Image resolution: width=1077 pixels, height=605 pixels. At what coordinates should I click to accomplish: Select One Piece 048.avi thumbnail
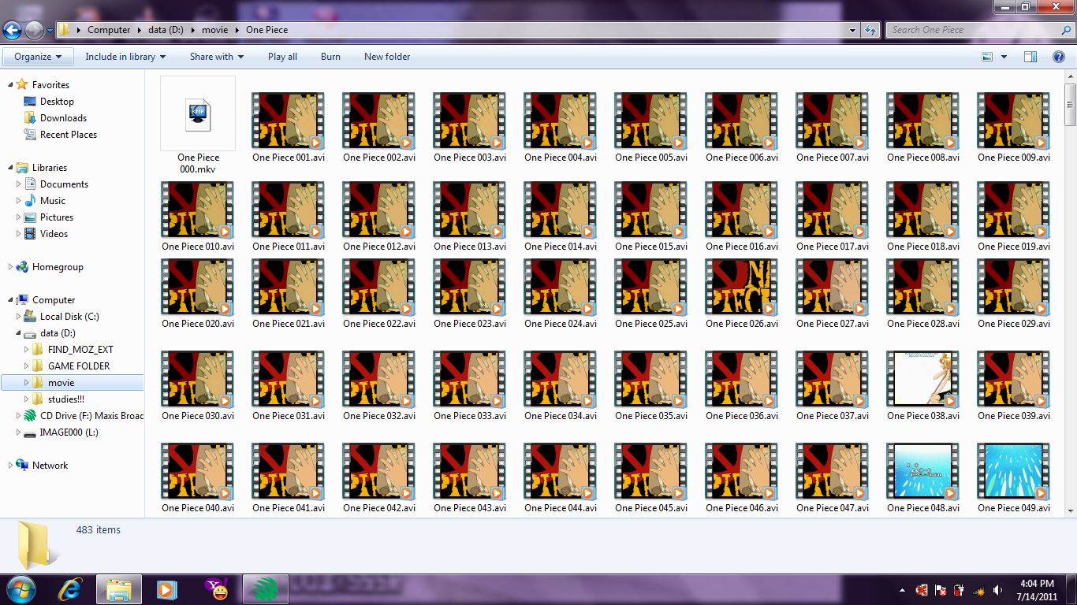point(922,471)
